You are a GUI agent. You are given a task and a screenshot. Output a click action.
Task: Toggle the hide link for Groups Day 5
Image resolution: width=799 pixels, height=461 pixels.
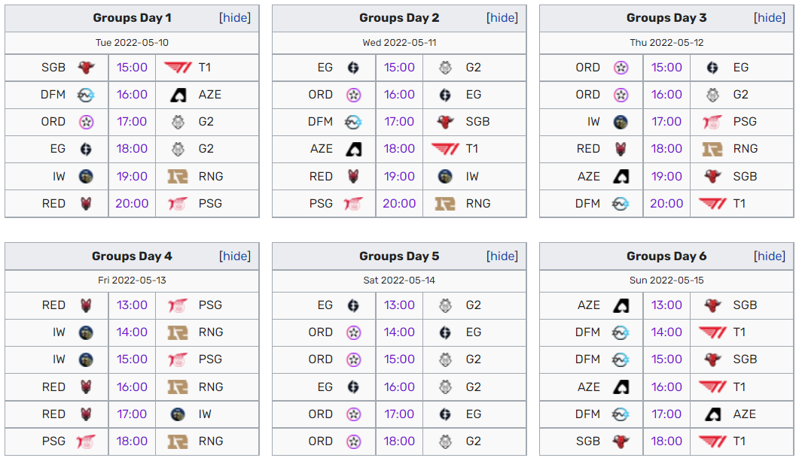tap(502, 256)
